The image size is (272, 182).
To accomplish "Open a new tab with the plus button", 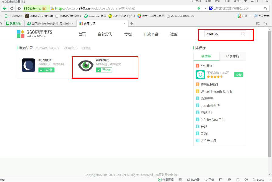I will tap(131, 23).
